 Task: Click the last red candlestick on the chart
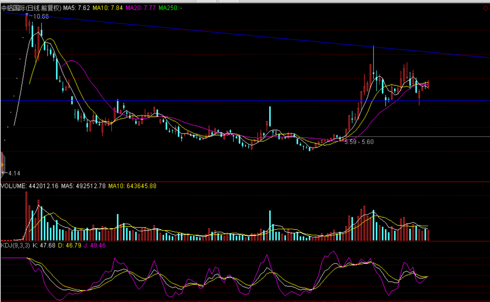coord(428,85)
